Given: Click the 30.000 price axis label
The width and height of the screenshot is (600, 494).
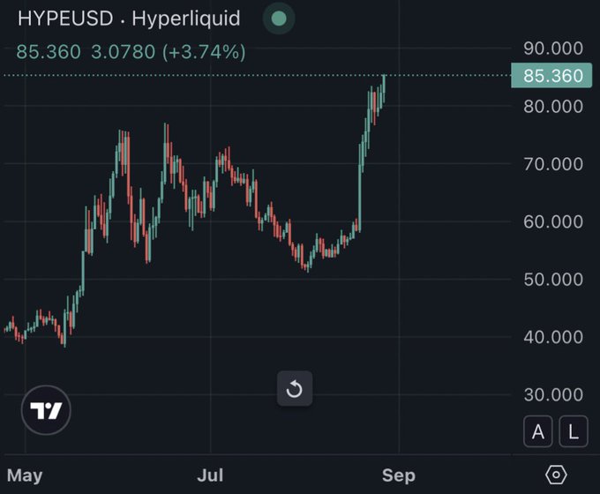Looking at the screenshot, I should coord(553,394).
